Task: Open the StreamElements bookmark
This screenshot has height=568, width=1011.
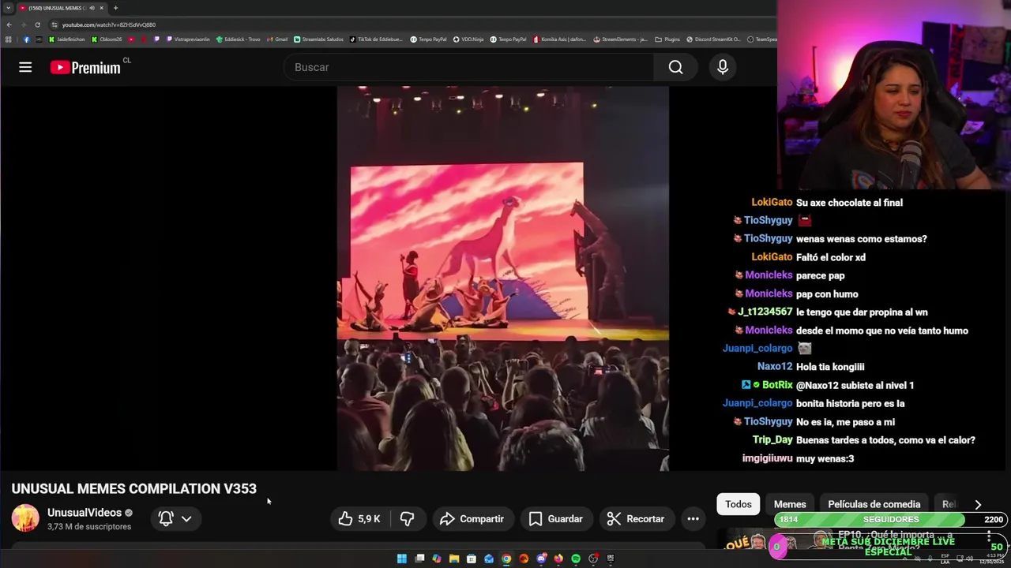Action: (620, 39)
